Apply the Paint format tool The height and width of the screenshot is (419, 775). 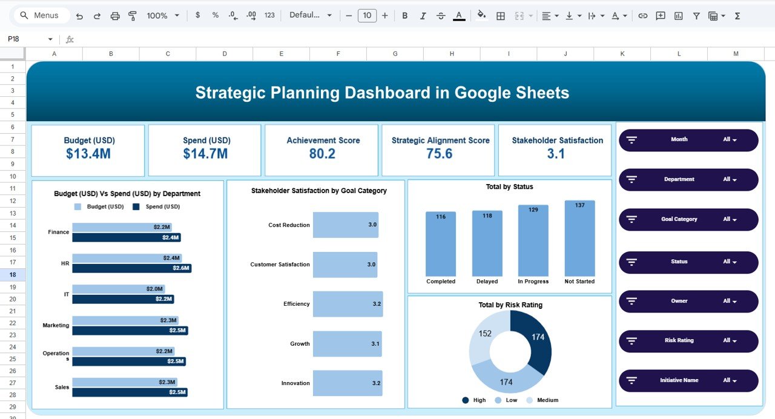(x=132, y=16)
